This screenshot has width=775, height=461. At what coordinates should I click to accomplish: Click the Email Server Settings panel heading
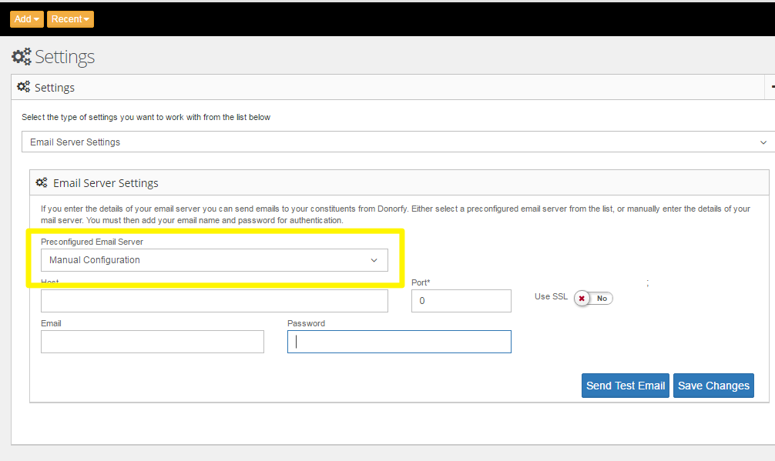106,183
